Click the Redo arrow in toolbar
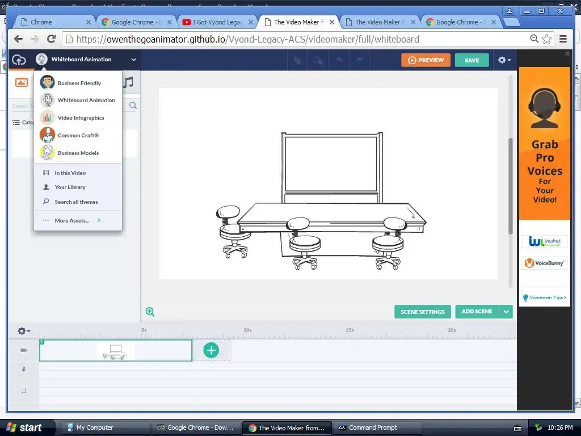581x436 pixels. [359, 60]
